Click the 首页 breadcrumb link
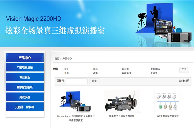 [57, 59]
